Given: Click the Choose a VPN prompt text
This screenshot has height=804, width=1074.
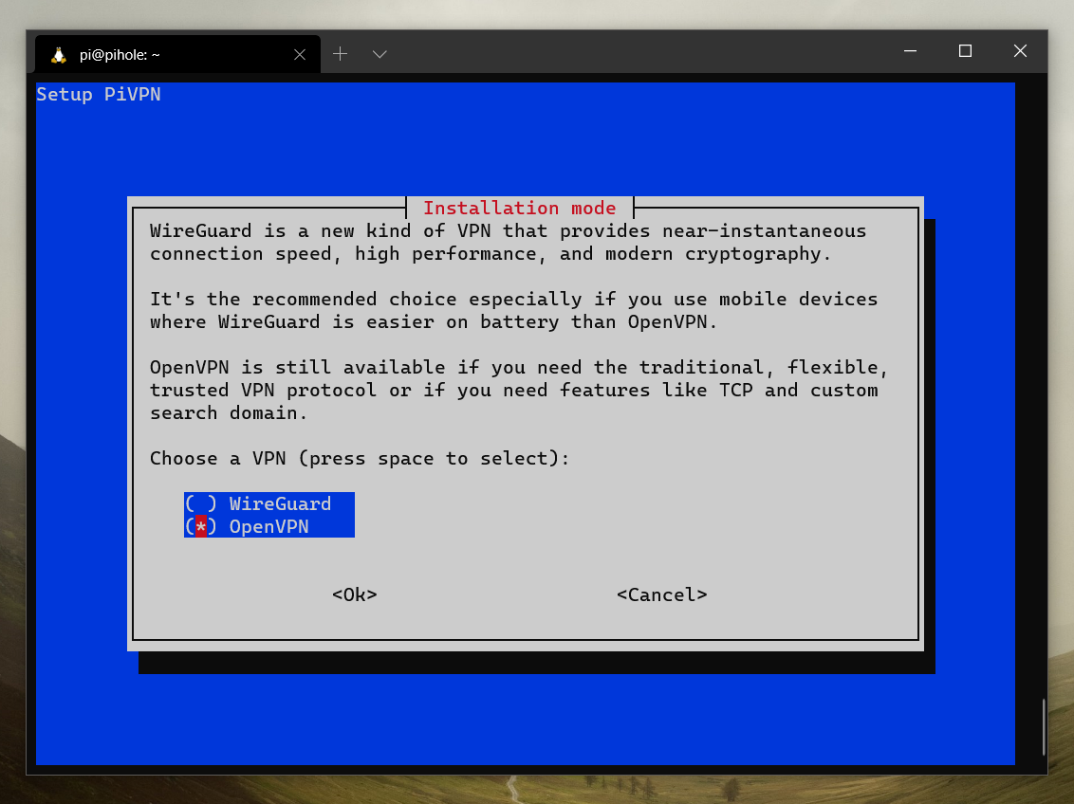Looking at the screenshot, I should point(359,458).
